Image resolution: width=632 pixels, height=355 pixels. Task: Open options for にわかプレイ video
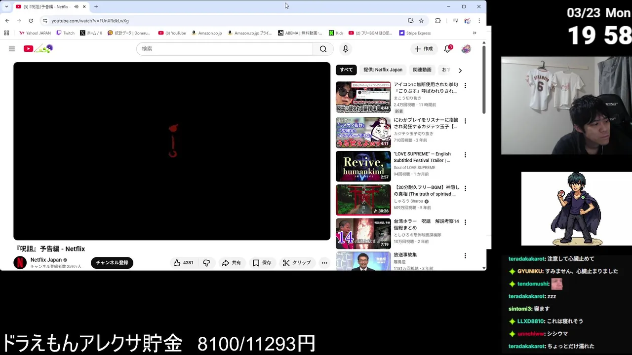tap(465, 121)
